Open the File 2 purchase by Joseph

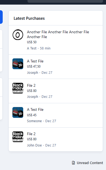31,85
